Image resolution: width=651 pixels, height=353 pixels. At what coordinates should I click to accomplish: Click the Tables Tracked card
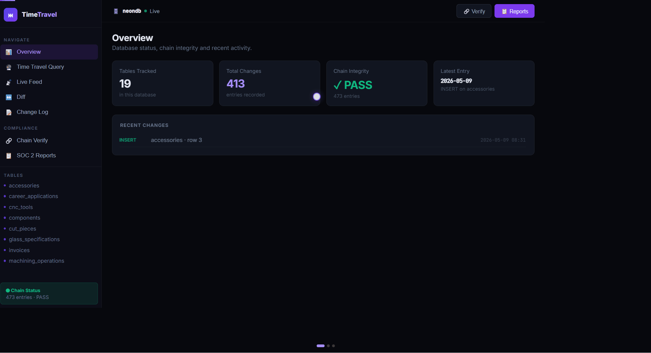tap(163, 83)
